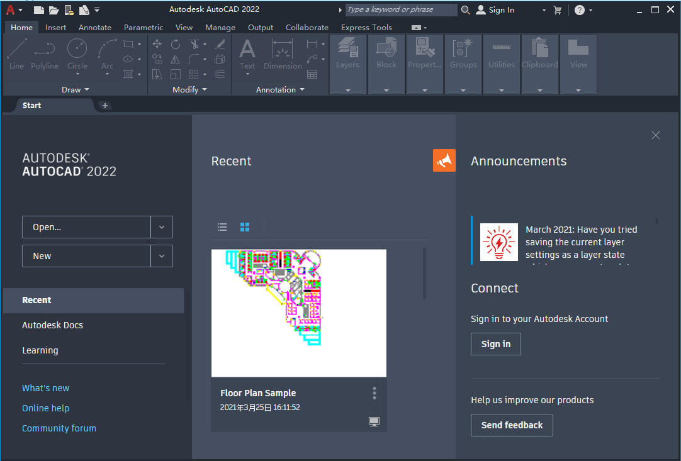Open the Utilities panel dropdown
This screenshot has width=681, height=461.
click(501, 90)
